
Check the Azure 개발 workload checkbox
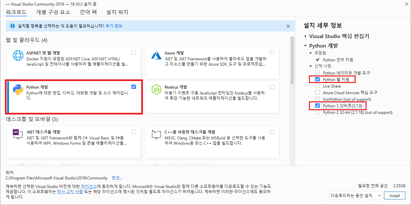click(272, 52)
